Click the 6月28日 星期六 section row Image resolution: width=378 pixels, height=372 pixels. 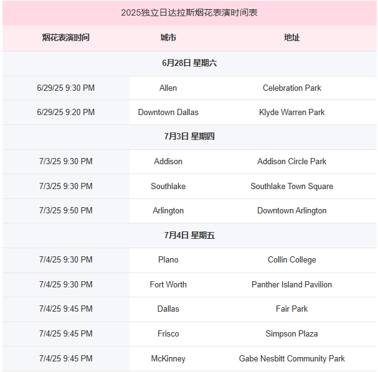coord(189,63)
